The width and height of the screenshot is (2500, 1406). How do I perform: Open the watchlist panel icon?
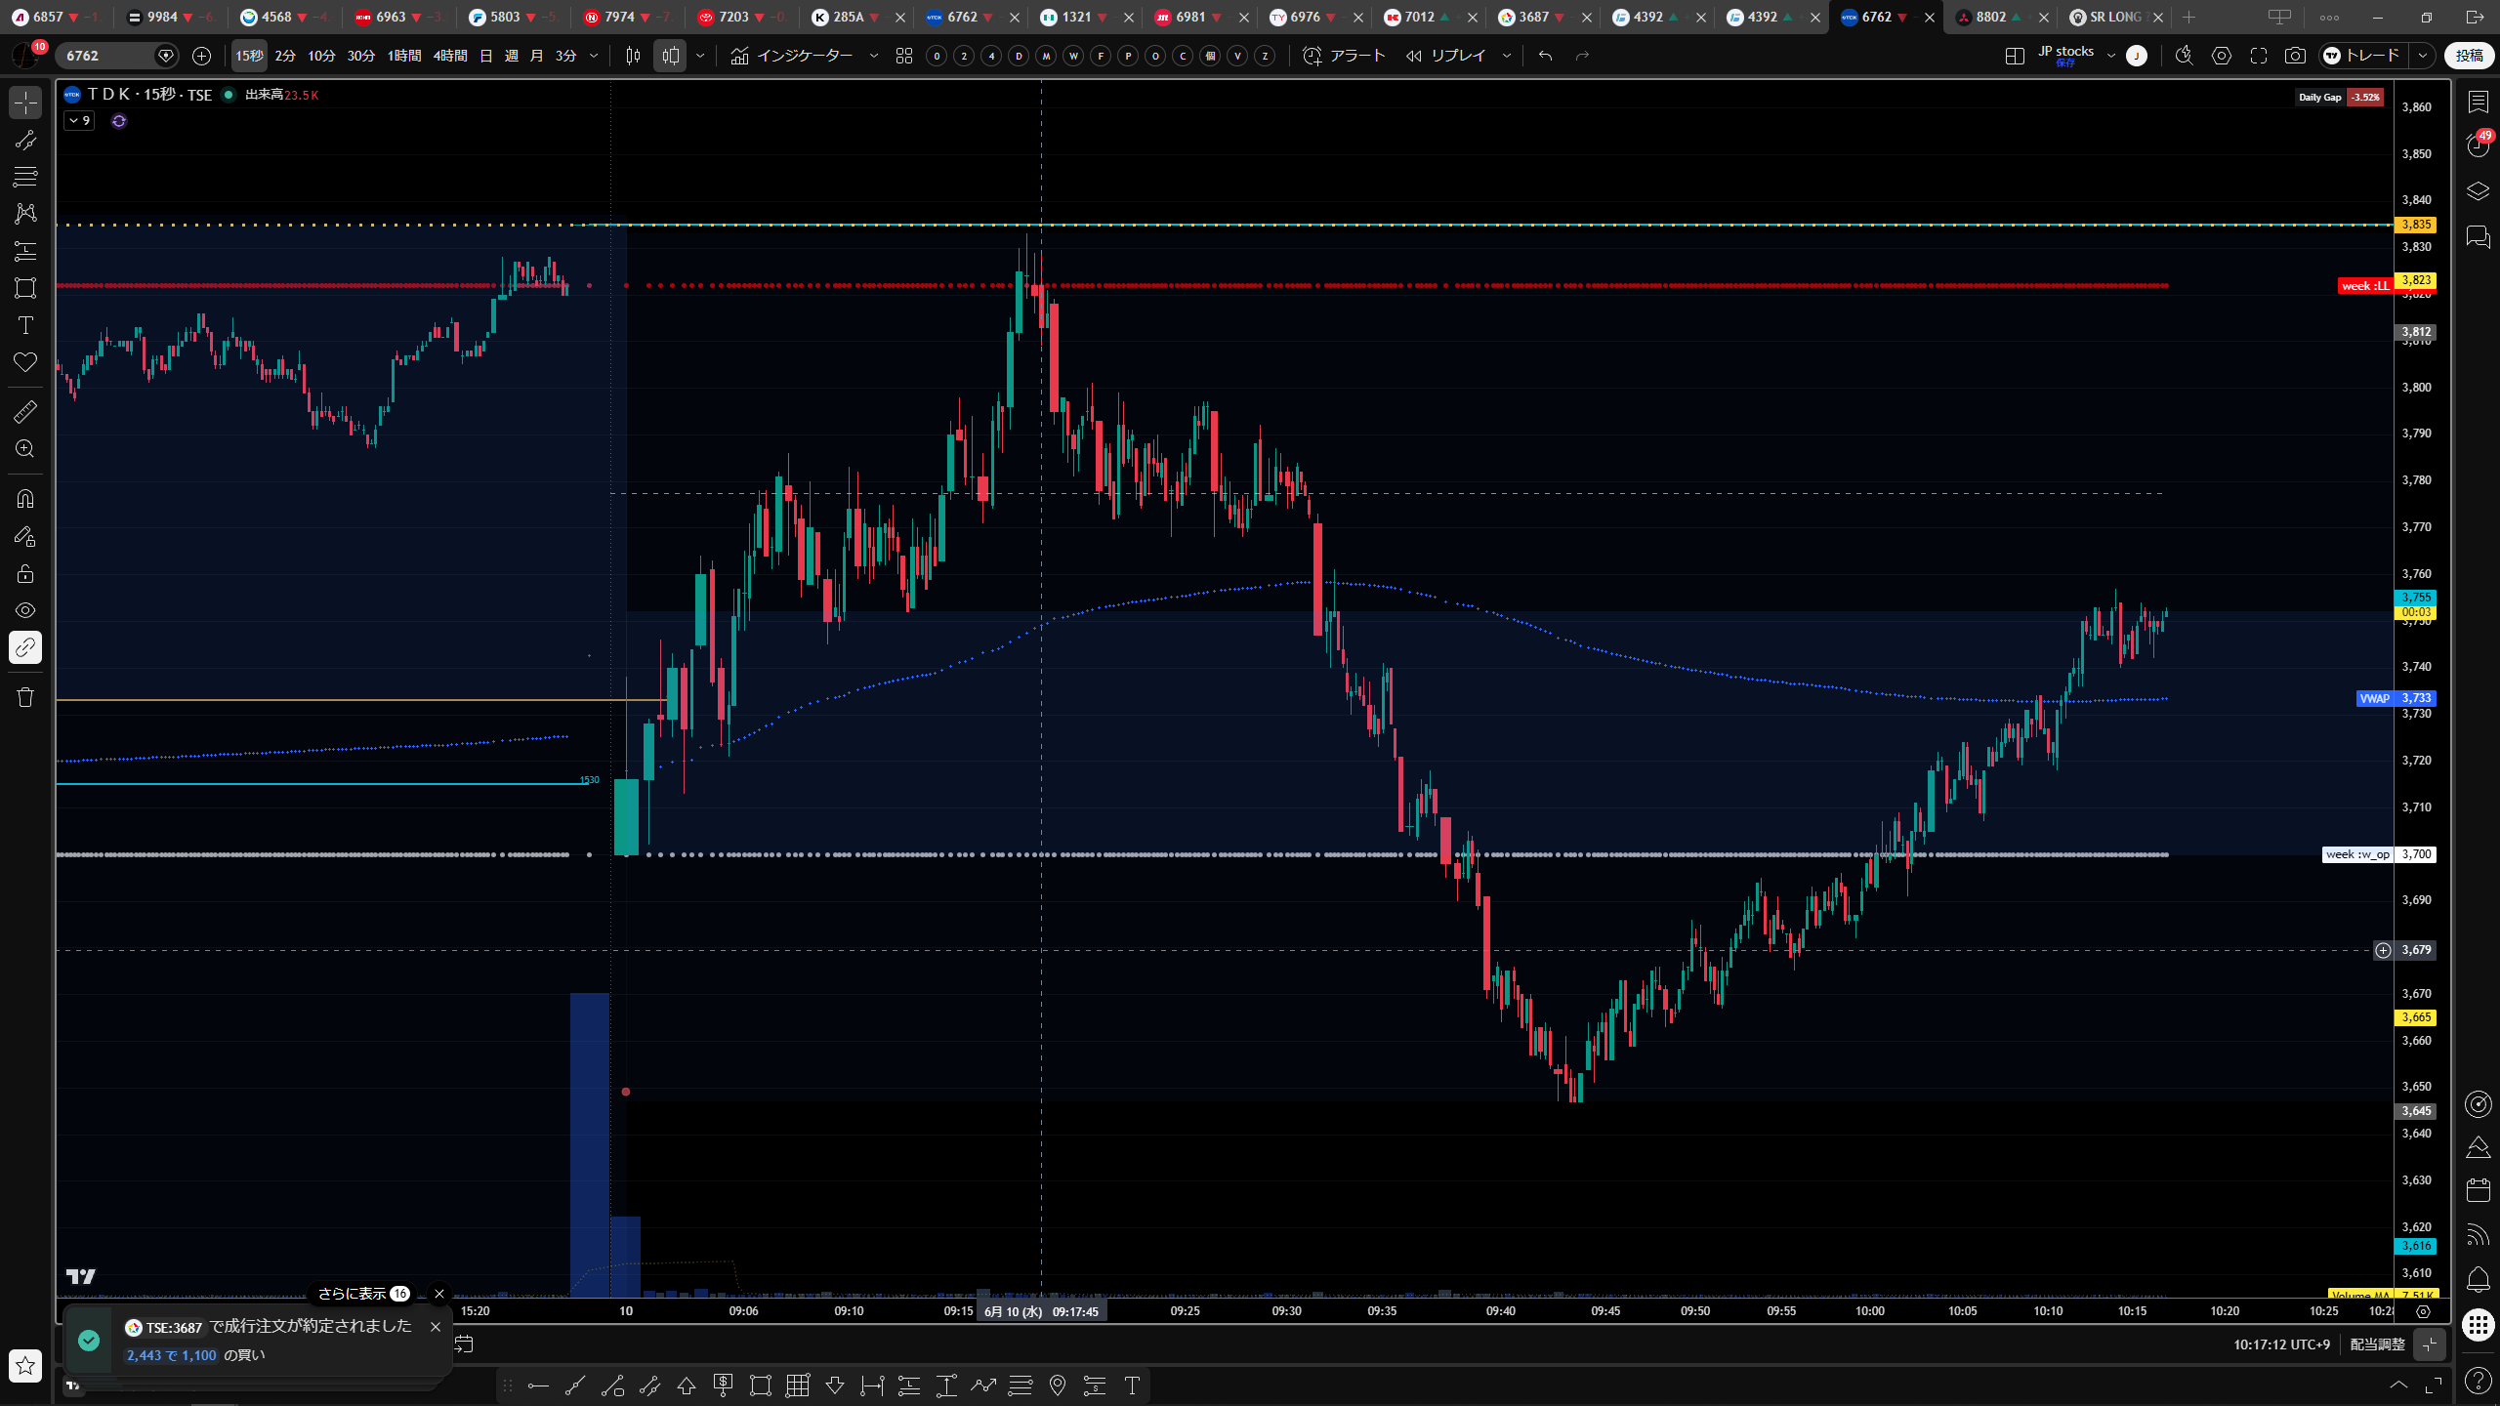point(2479,102)
